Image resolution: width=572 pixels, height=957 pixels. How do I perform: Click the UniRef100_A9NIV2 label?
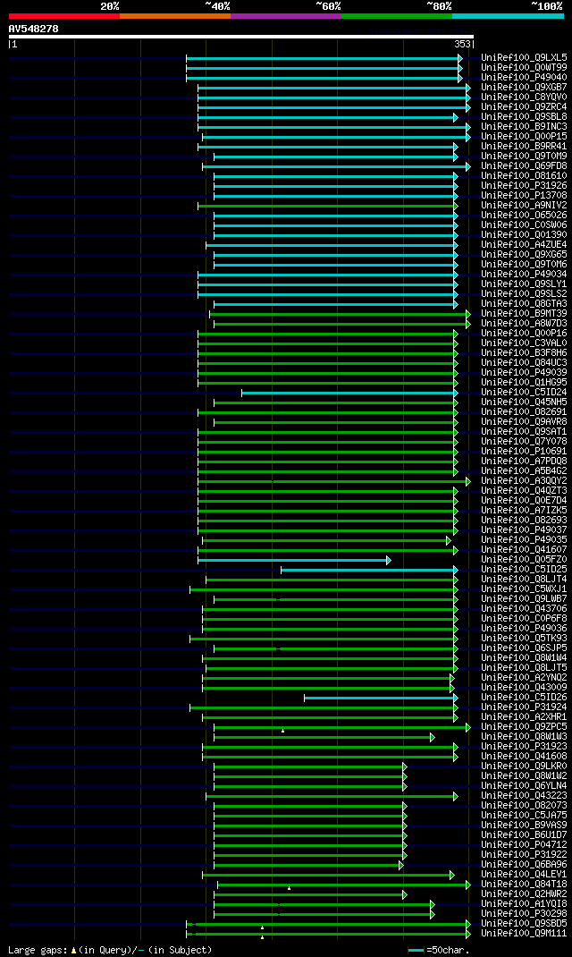524,205
